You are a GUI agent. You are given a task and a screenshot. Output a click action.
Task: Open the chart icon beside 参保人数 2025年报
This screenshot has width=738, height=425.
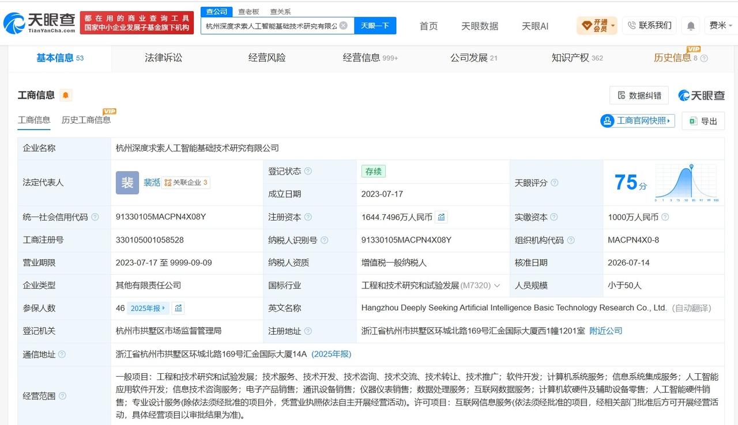click(x=178, y=308)
